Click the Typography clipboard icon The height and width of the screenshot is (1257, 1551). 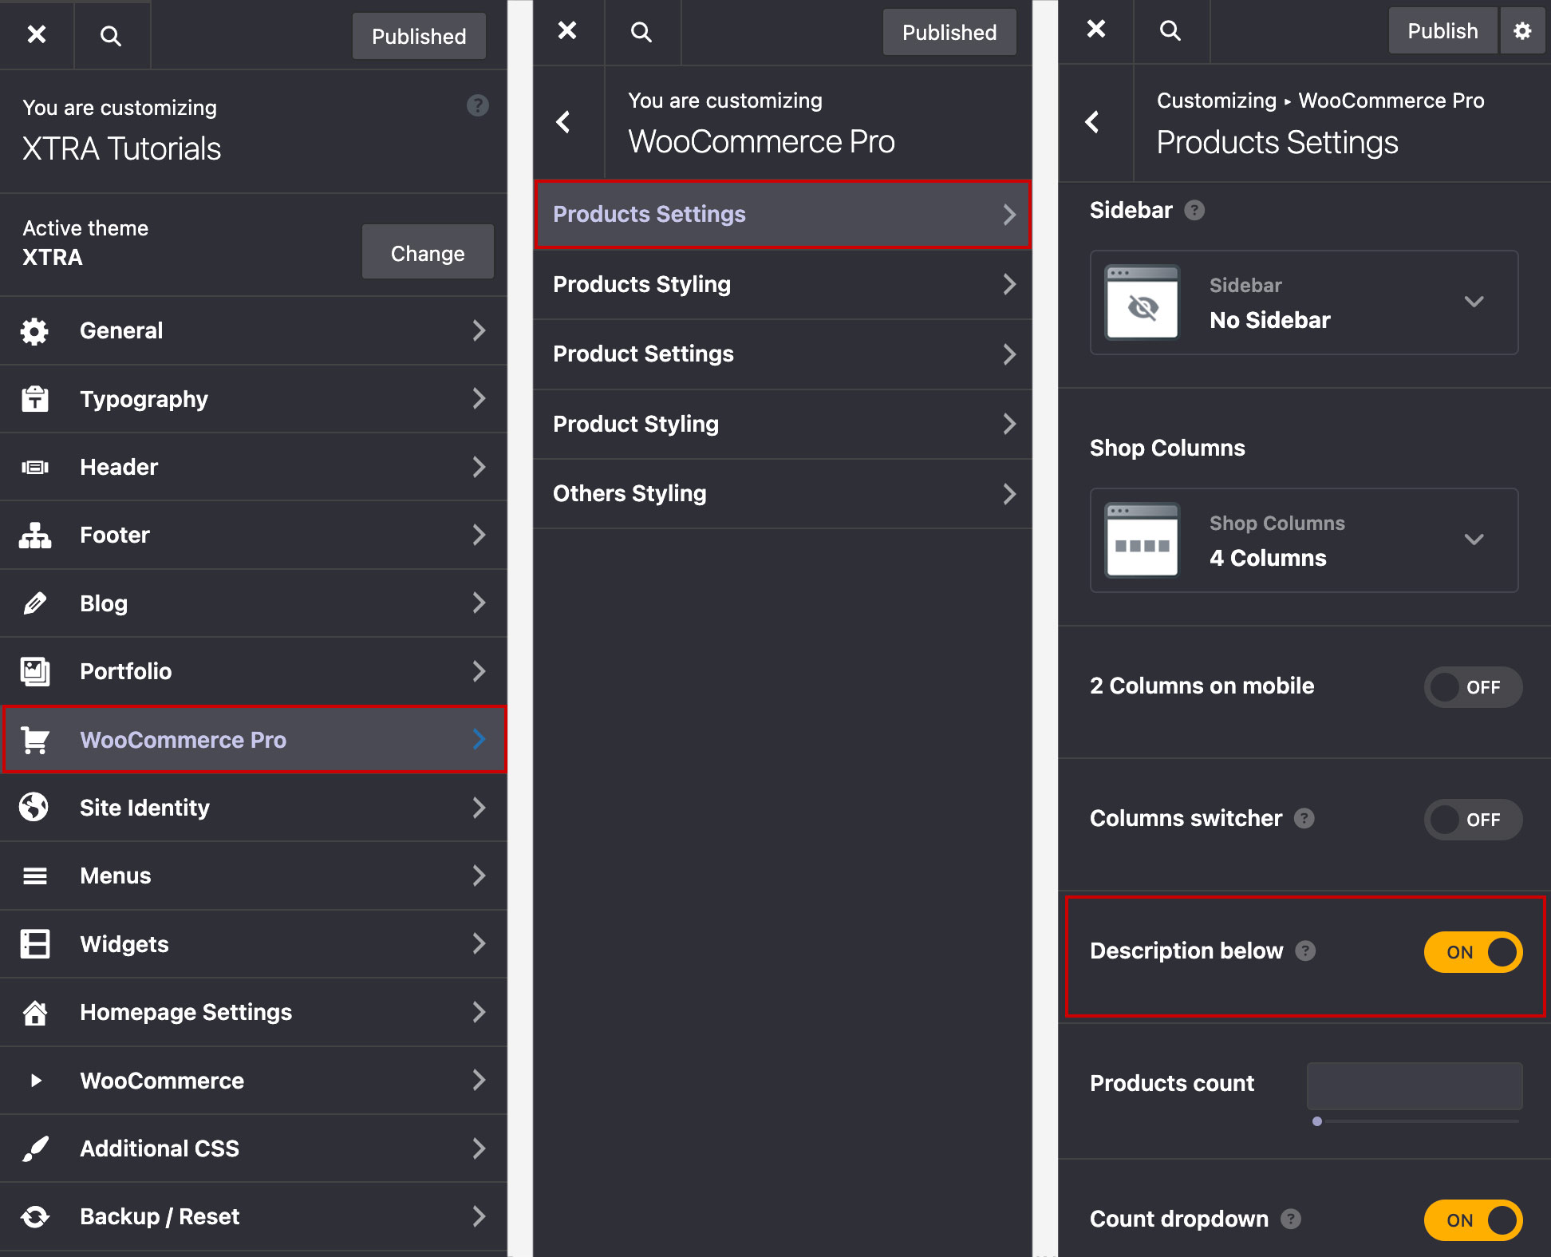point(34,399)
